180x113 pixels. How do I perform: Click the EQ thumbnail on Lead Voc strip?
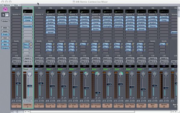coord(28,11)
